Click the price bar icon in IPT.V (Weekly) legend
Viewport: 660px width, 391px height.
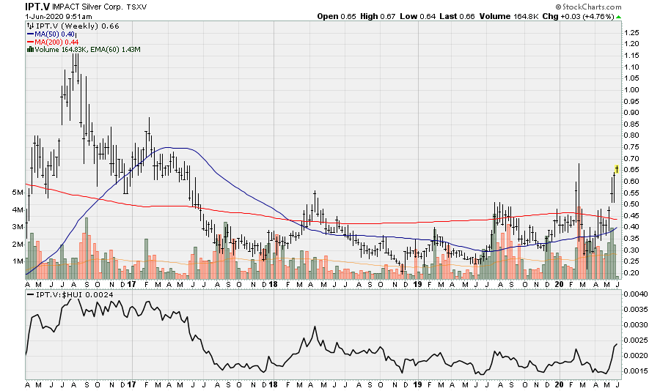30,26
